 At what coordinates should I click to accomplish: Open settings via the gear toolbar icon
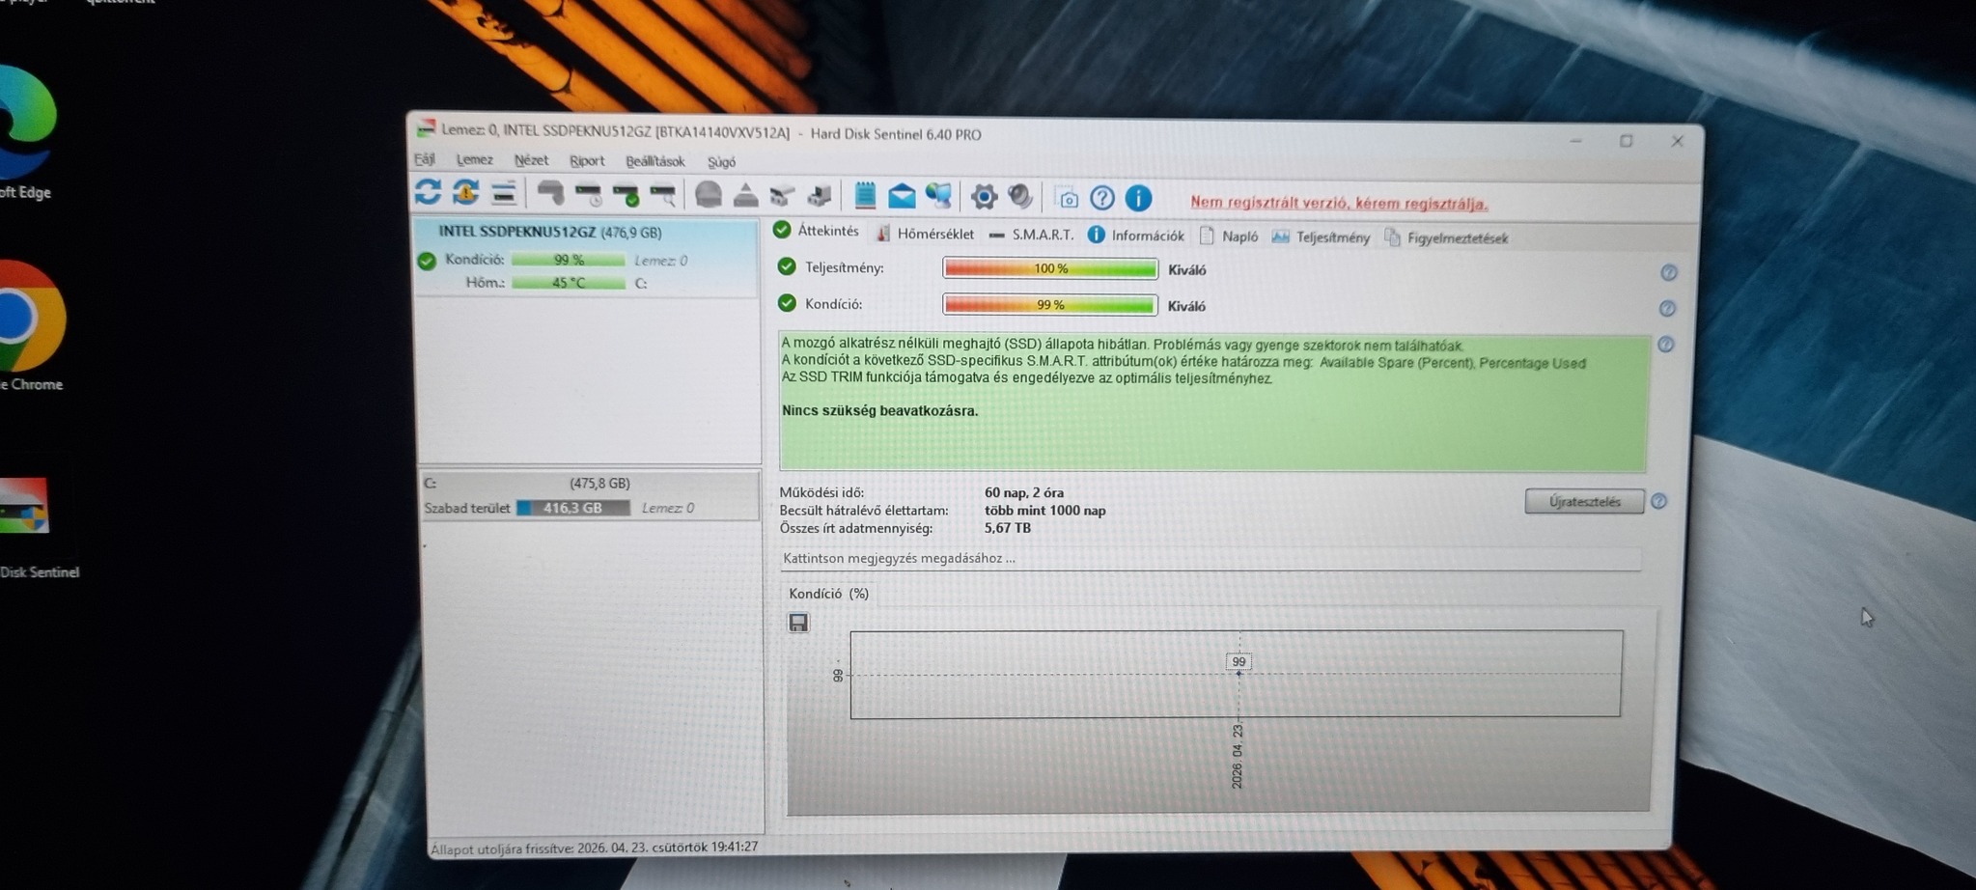pos(984,198)
